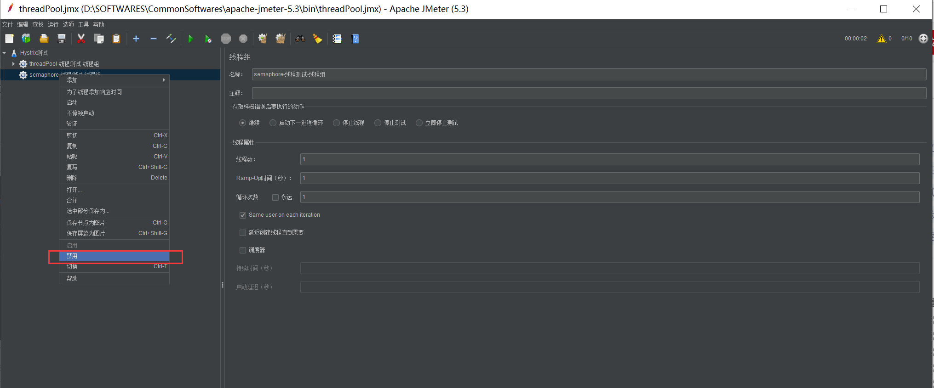The image size is (934, 388).
Task: Click the 注释 comment input field
Action: pos(589,93)
